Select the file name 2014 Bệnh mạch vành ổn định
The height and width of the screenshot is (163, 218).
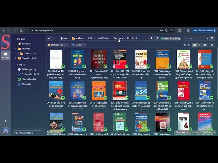point(162,106)
